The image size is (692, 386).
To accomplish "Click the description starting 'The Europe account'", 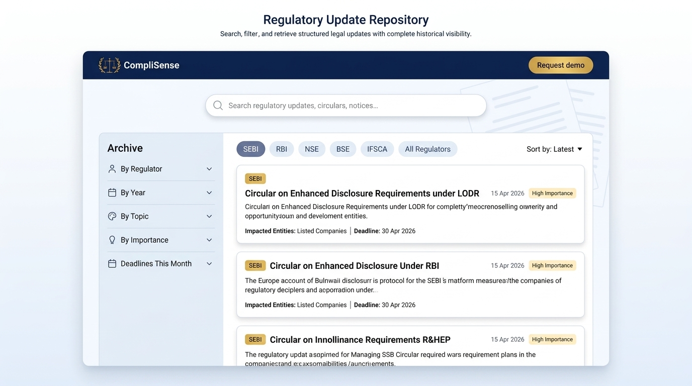I will coord(403,285).
